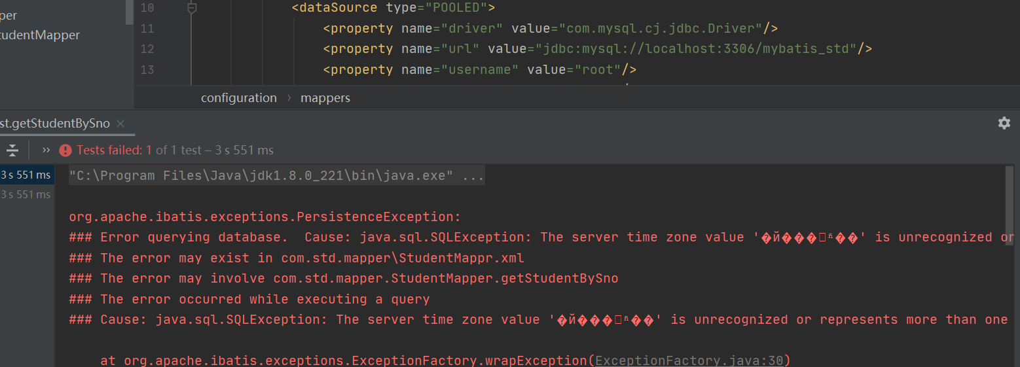Viewport: 1020px width, 367px height.
Task: Close the getStudentBySno run tab
Action: 120,124
